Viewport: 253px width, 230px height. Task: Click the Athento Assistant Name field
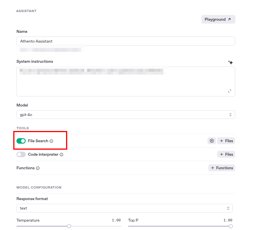[125, 41]
